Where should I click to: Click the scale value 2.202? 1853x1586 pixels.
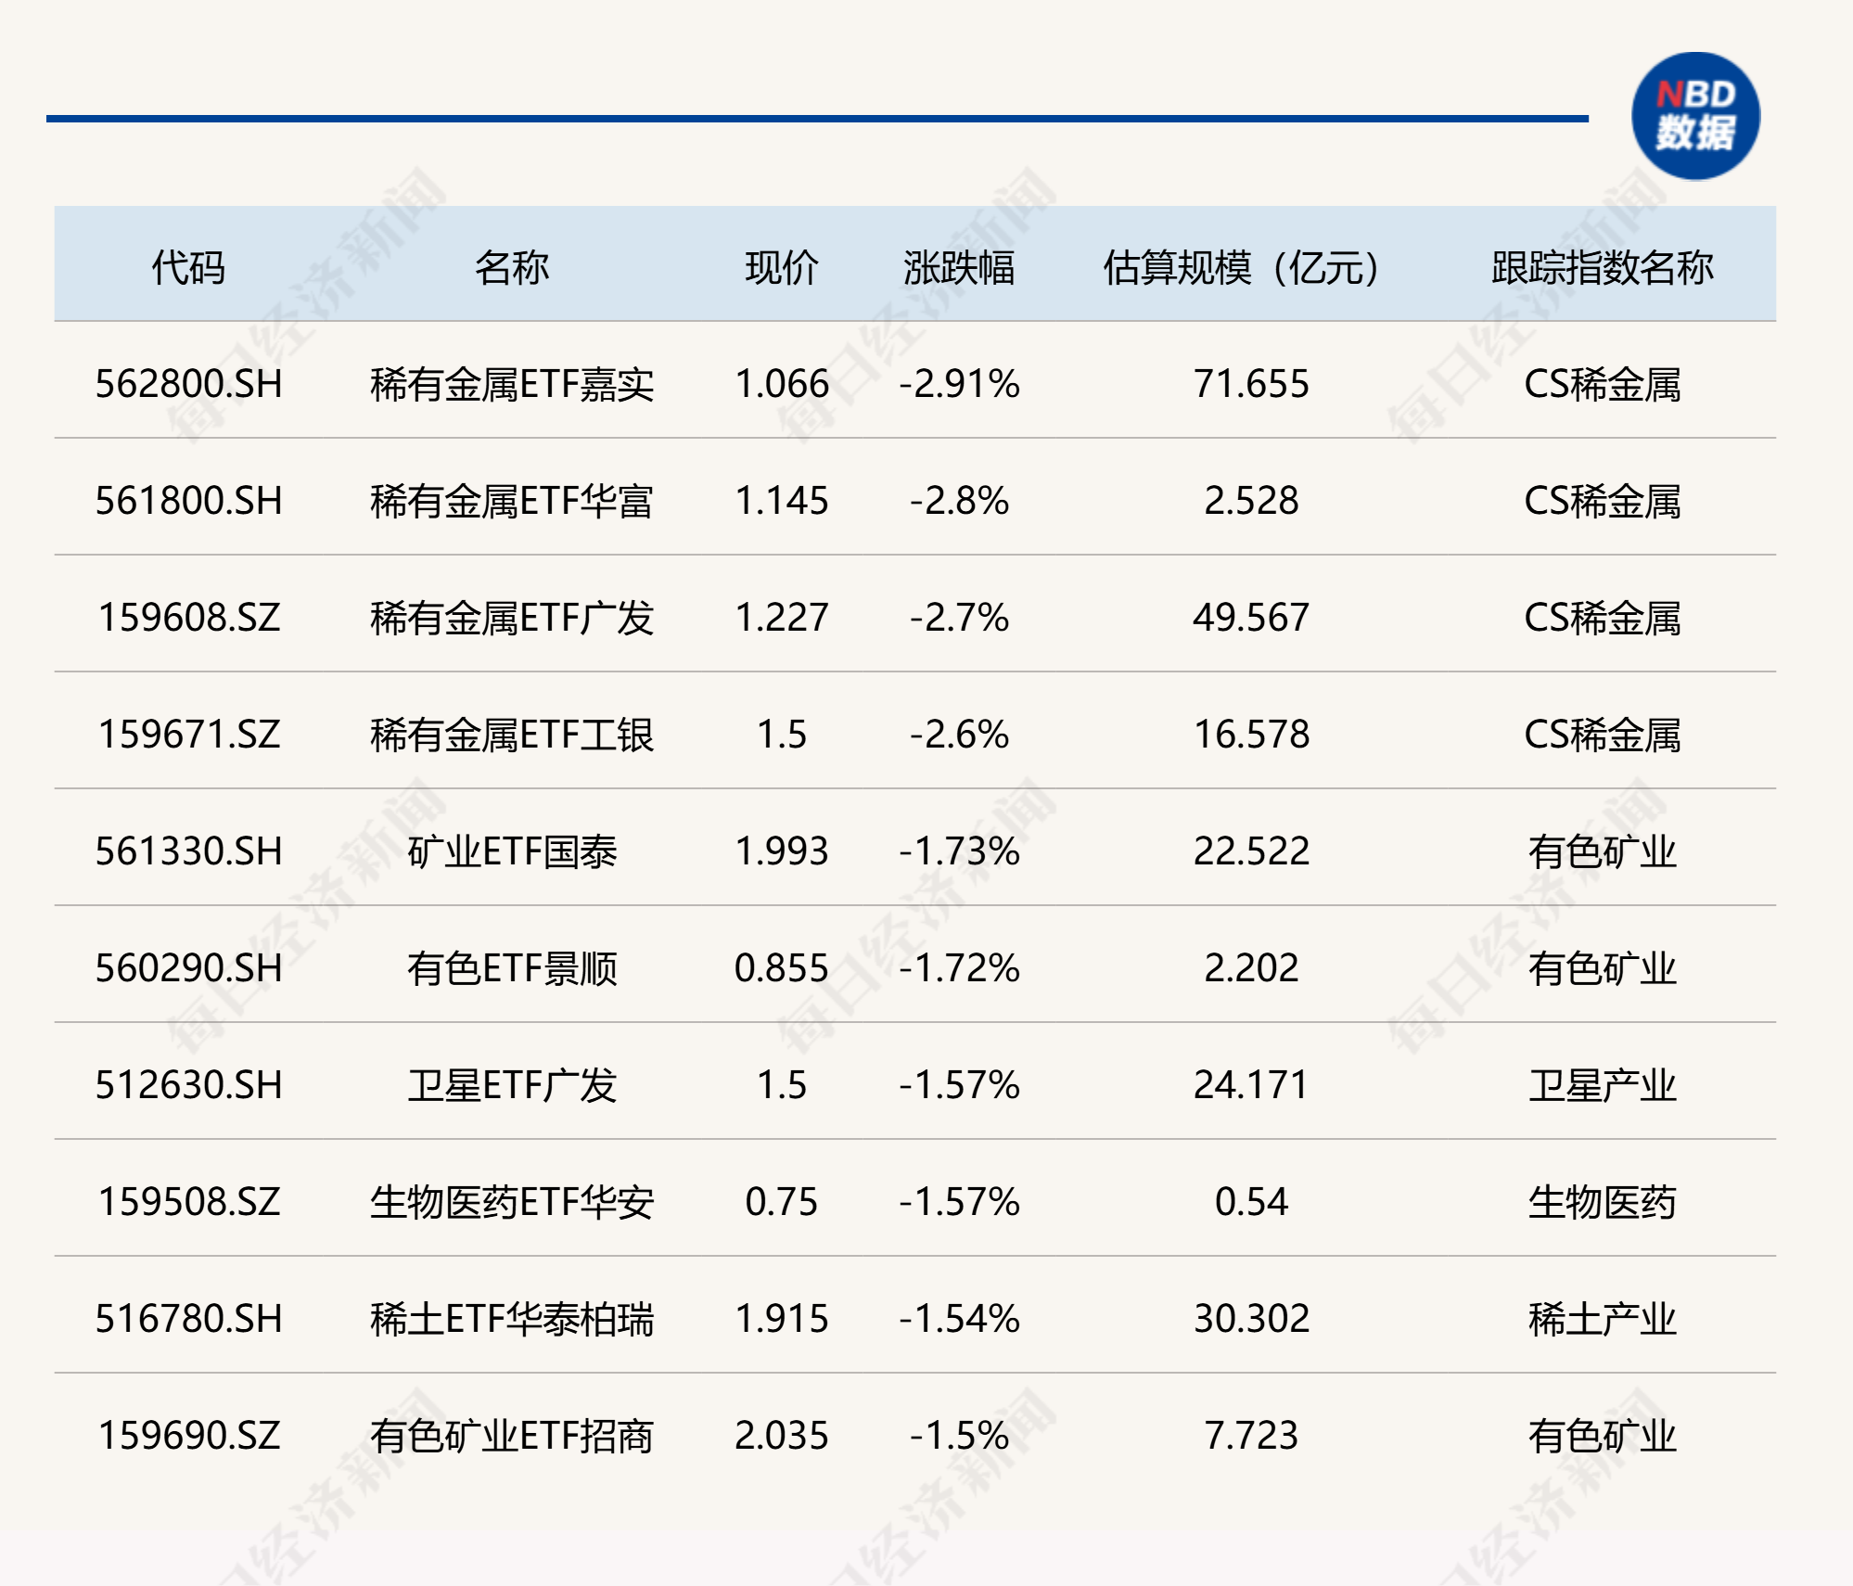pos(1251,968)
